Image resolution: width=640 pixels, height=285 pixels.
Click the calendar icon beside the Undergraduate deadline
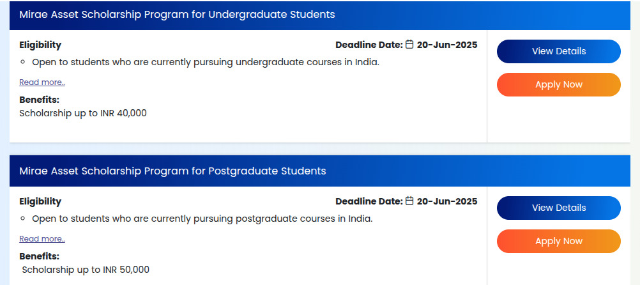(410, 45)
